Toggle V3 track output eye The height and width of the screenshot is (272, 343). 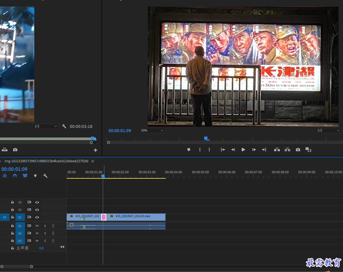click(x=37, y=202)
